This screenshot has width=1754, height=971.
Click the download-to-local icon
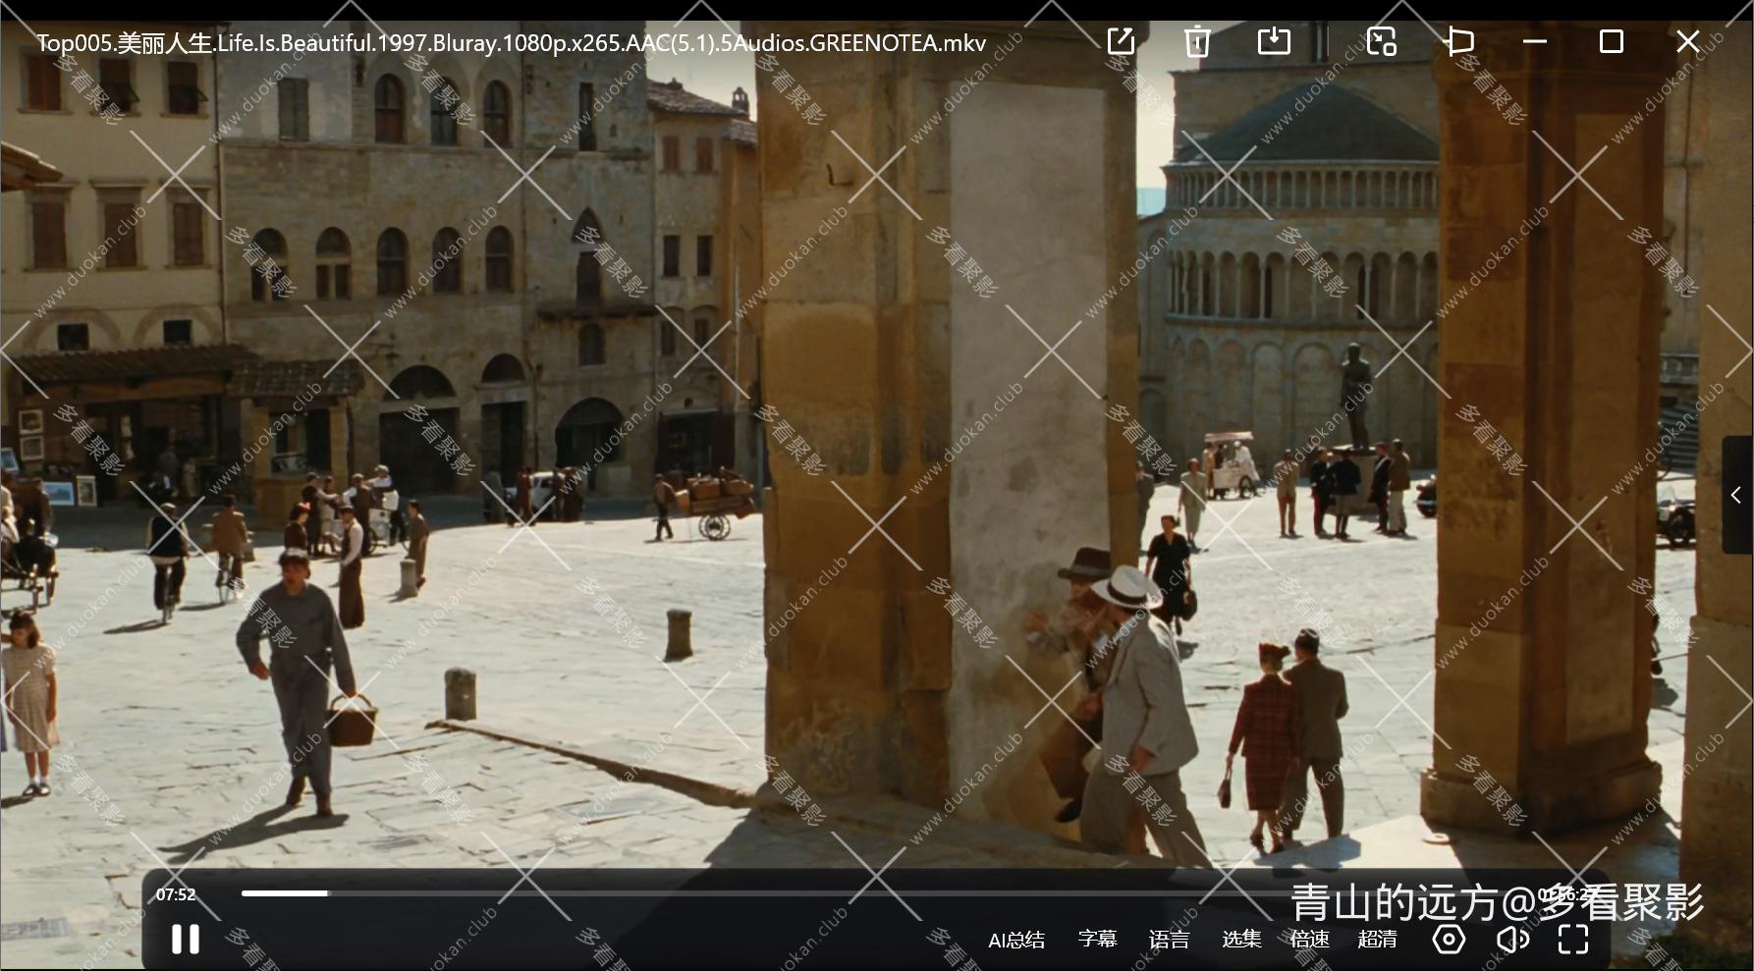(1274, 41)
